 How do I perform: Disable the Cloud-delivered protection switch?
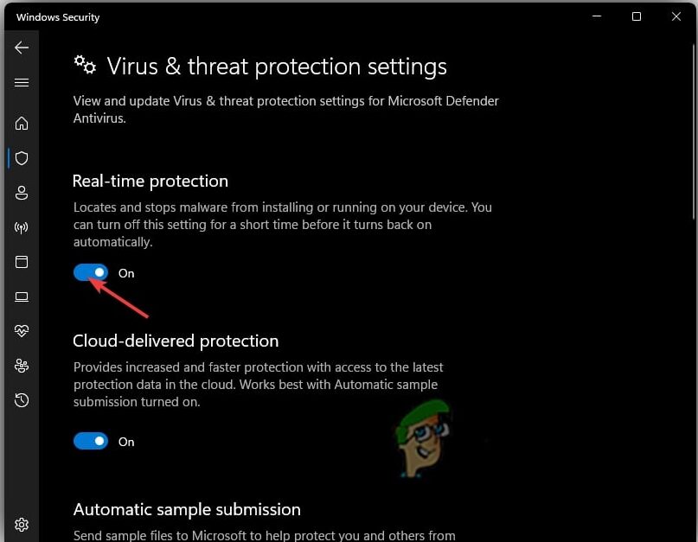pos(91,442)
